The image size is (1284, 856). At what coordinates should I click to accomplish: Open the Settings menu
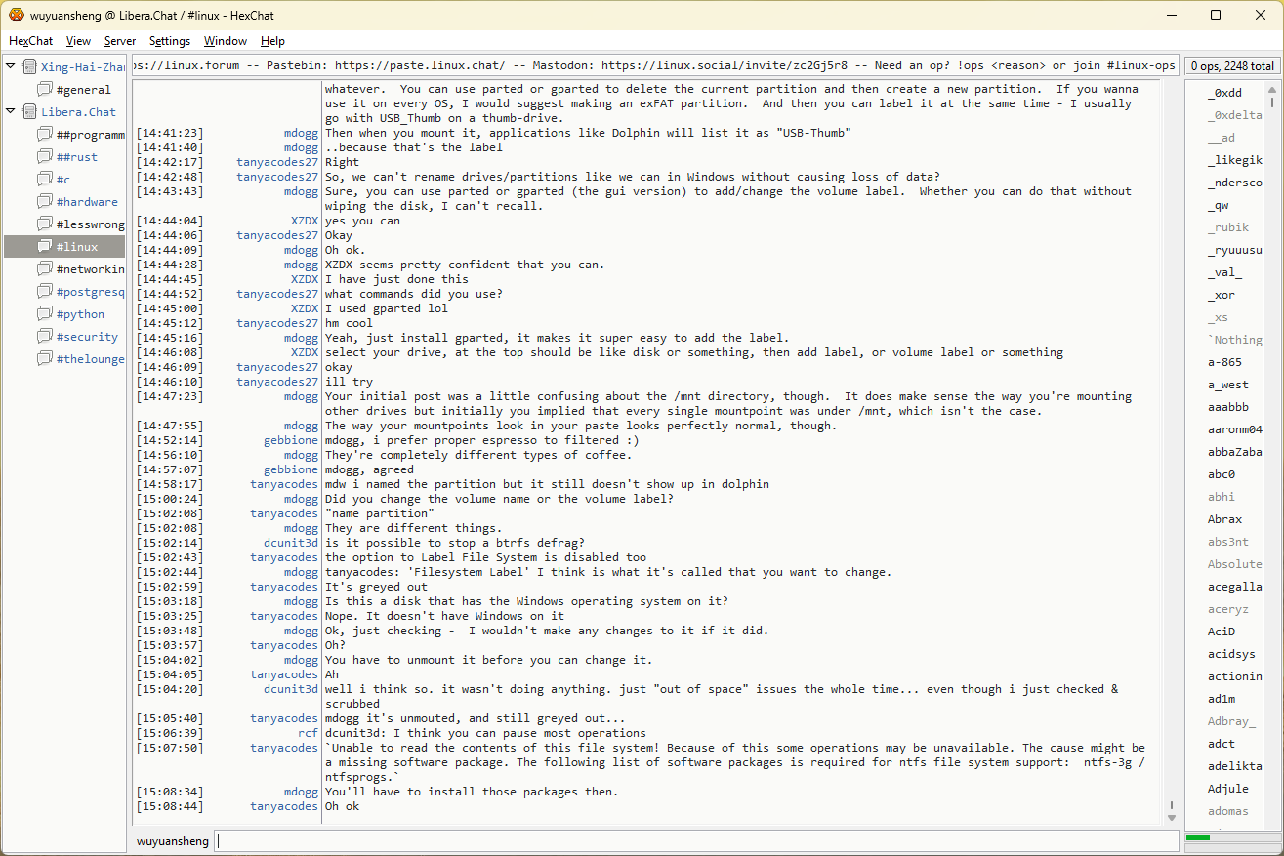(x=170, y=41)
